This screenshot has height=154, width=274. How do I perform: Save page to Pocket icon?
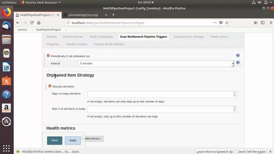pyautogui.click(x=221, y=23)
